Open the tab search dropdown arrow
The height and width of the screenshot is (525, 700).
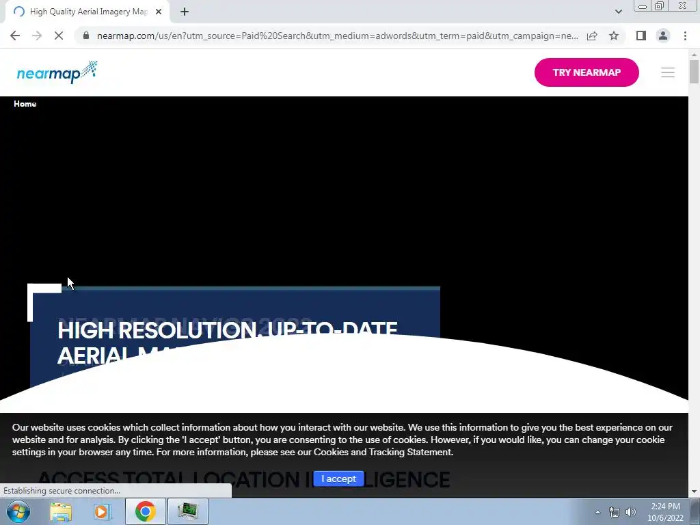[618, 12]
